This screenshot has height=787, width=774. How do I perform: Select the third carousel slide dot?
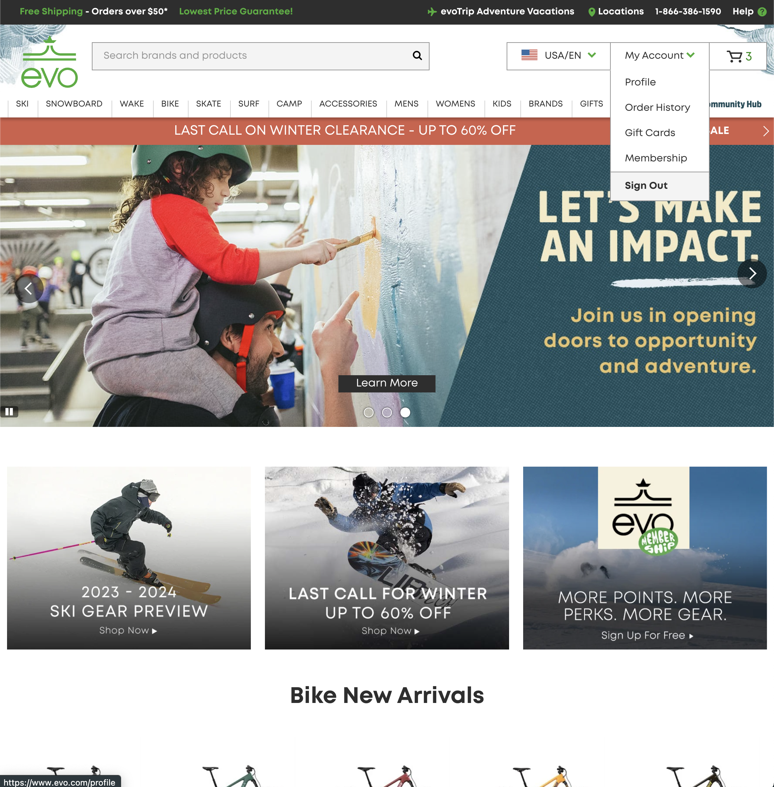tap(405, 412)
